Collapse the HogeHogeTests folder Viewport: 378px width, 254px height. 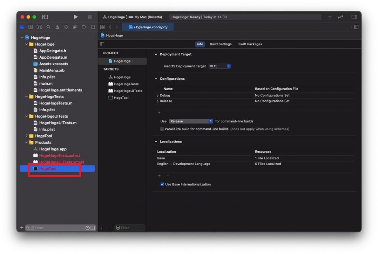click(27, 97)
